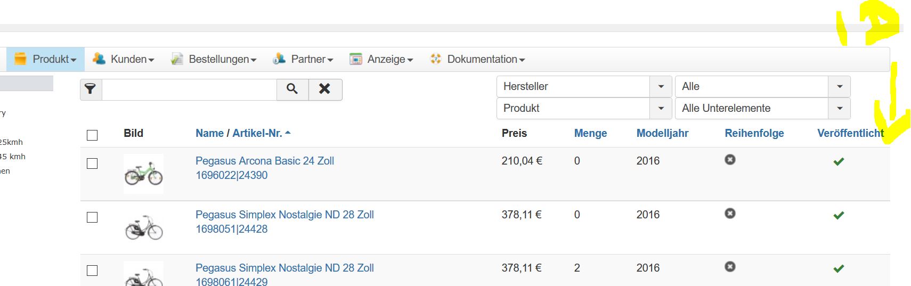Sort the table by Modelljahr column

pos(662,133)
